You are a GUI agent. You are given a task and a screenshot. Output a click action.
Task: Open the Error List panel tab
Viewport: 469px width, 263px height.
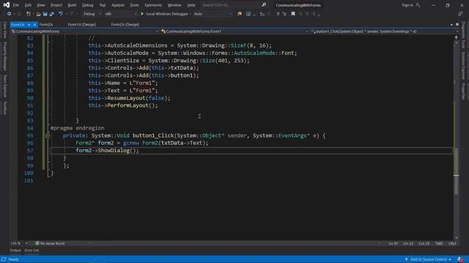tap(32, 250)
